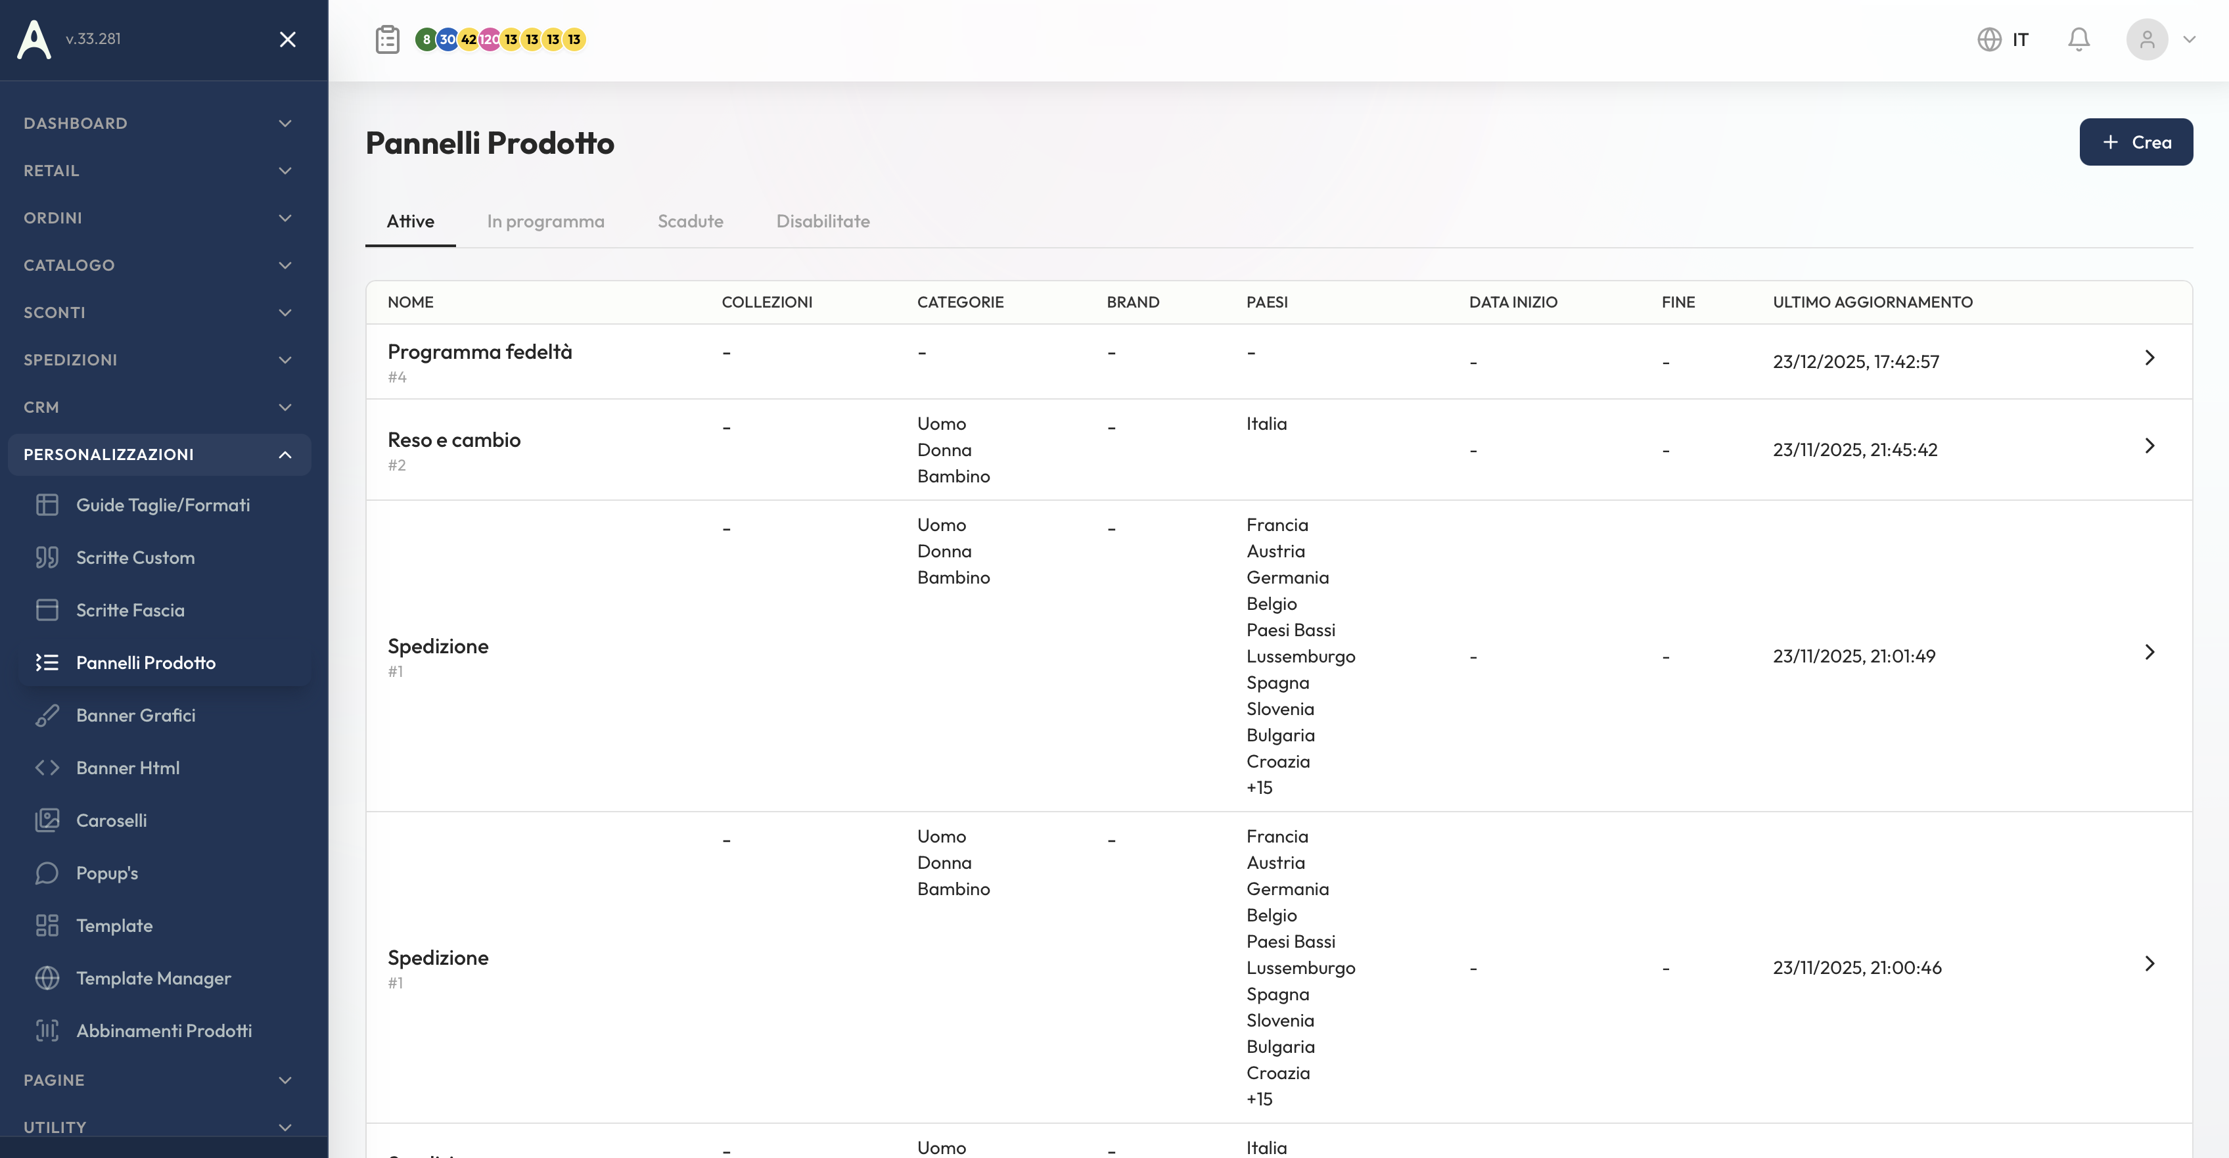
Task: Click the PAESI column header
Action: [x=1267, y=302]
